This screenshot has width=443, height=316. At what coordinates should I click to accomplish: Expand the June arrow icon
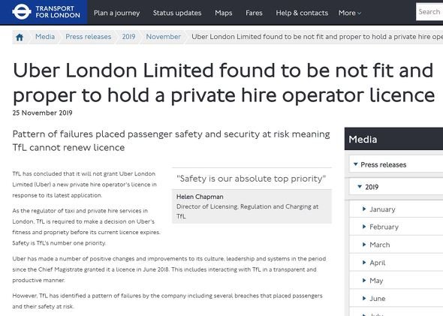pos(364,298)
